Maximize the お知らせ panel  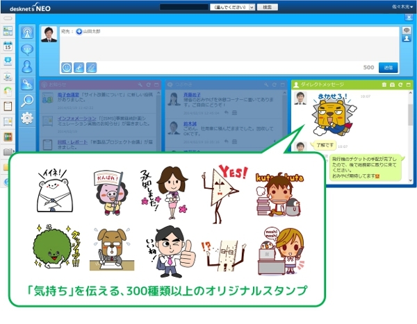(156, 85)
